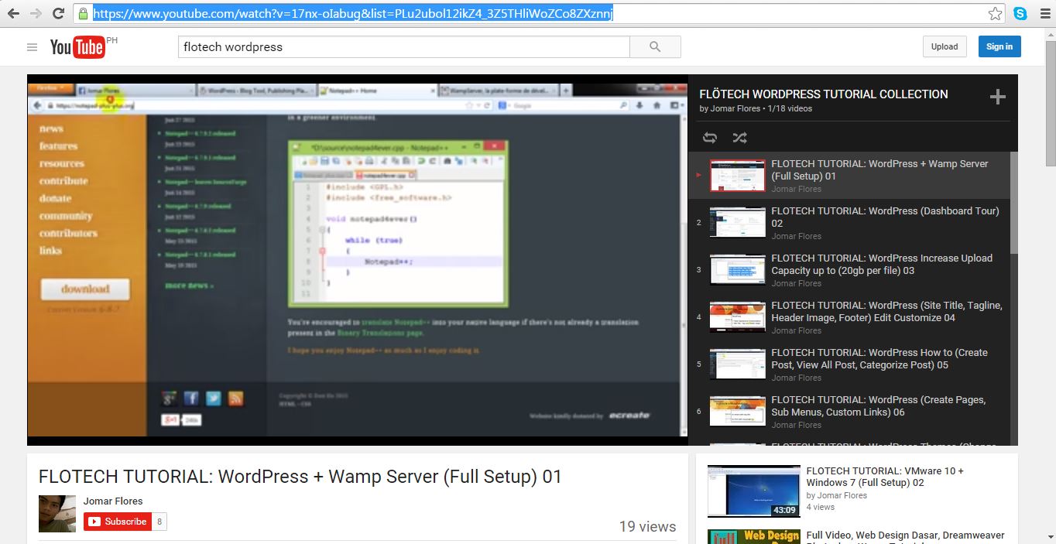The width and height of the screenshot is (1056, 544).
Task: Bookmark page with star icon
Action: 995,14
